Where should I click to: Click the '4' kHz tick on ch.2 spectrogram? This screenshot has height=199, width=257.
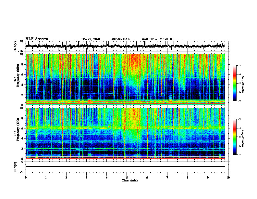click(22, 139)
